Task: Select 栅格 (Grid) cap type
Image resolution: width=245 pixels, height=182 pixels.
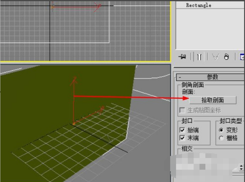Action: [x=221, y=138]
